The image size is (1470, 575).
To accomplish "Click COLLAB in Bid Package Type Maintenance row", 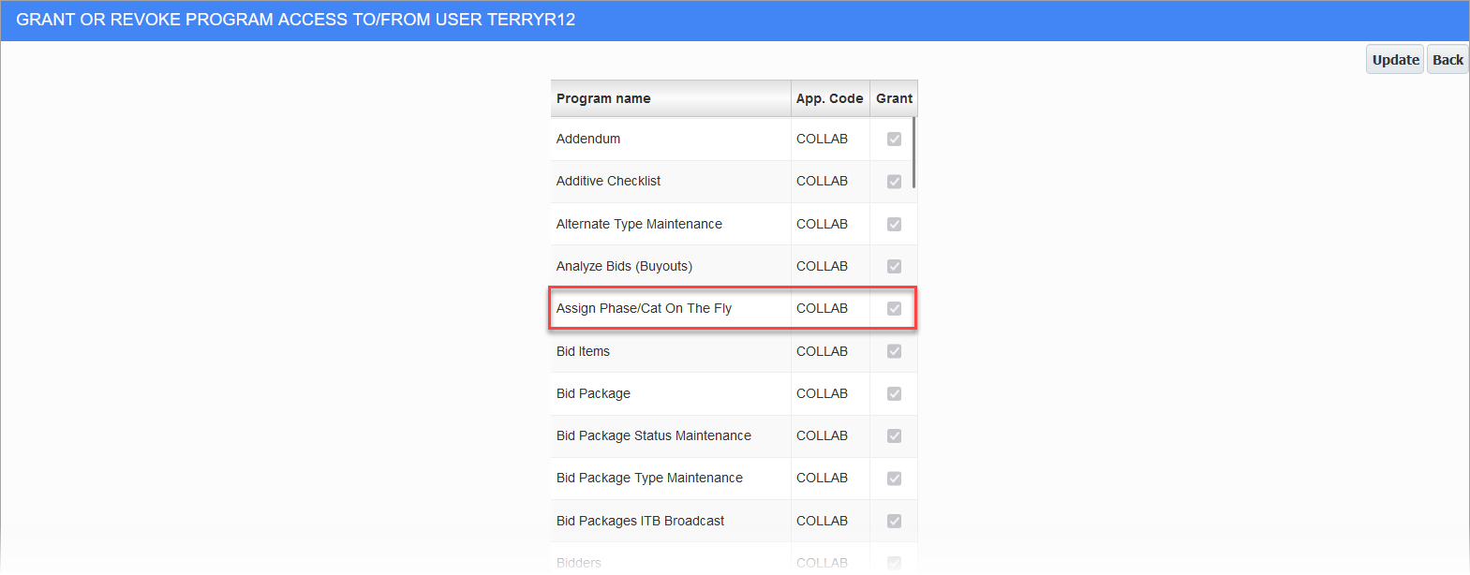I will click(822, 478).
